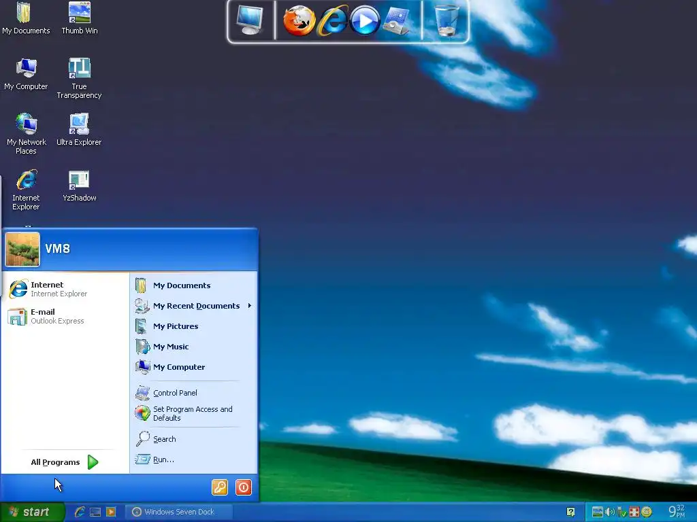Launch Internet Explorer from the top dock

click(x=332, y=20)
